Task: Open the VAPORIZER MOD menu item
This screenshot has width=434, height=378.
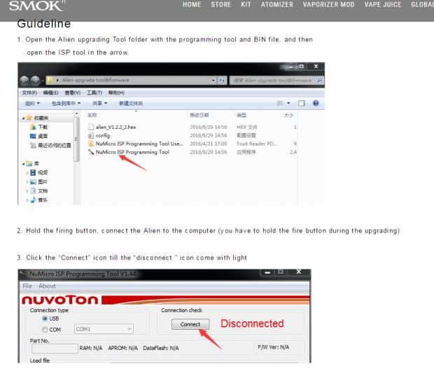Action: 328,5
